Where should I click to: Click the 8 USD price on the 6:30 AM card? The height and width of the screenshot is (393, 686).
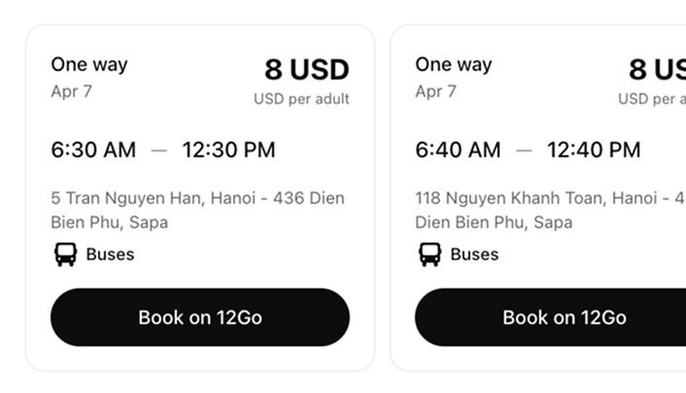[306, 70]
